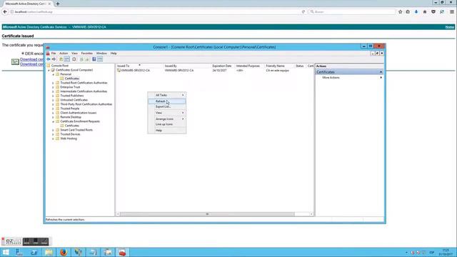Screen dimensions: 457x257
Task: Click the Firefox search box
Action: pos(352,11)
